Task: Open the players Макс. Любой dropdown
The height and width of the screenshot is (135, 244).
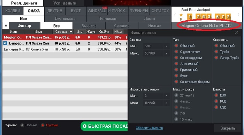Action: tap(156, 103)
